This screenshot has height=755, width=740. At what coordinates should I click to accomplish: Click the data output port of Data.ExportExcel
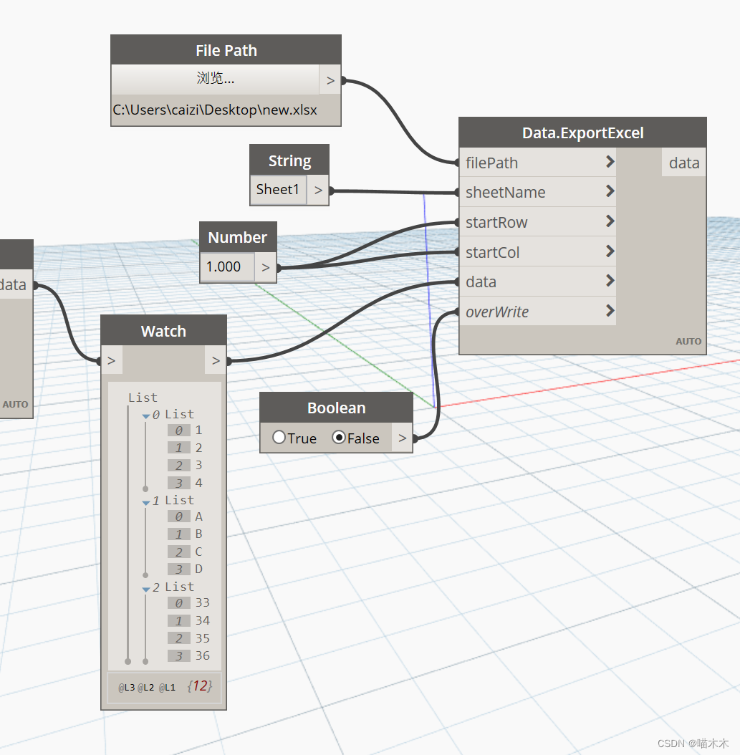click(x=683, y=163)
